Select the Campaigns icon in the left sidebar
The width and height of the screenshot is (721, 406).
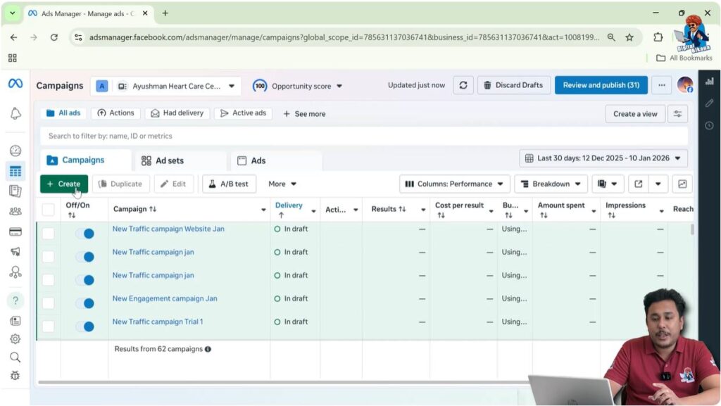click(x=15, y=170)
